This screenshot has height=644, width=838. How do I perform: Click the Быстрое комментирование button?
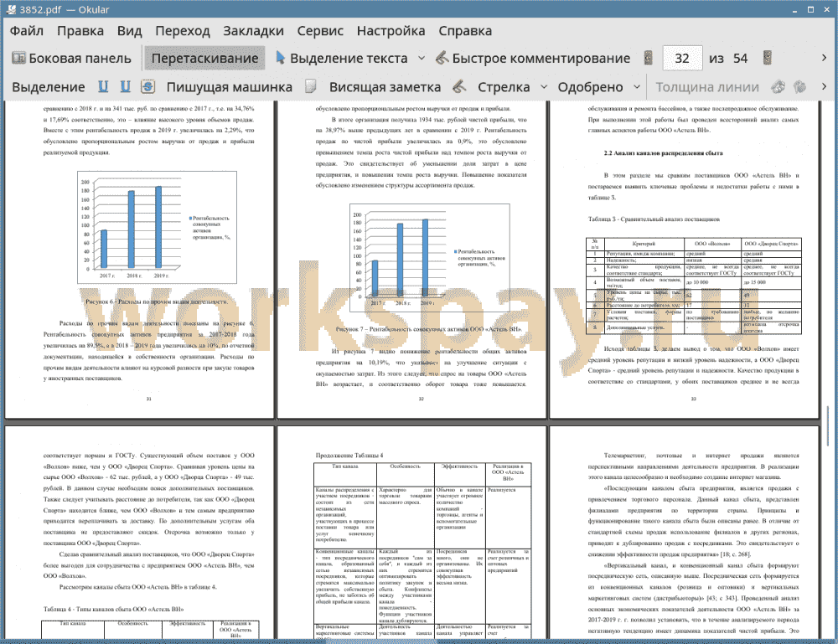(533, 59)
